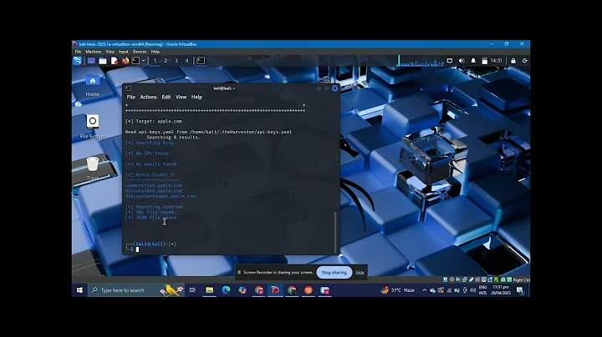
Task: Open VirtualBox File menu
Action: pos(78,52)
